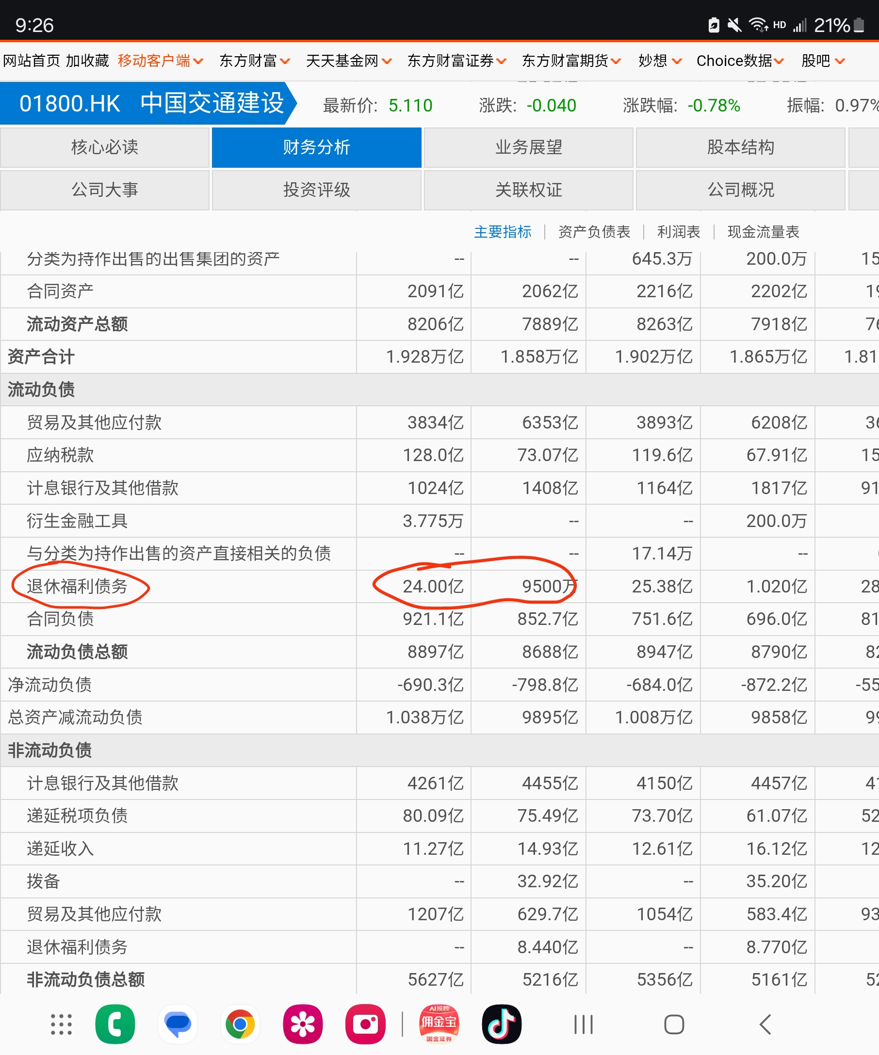The height and width of the screenshot is (1055, 879).
Task: Select the 流动资产总额 row label
Action: coord(77,324)
